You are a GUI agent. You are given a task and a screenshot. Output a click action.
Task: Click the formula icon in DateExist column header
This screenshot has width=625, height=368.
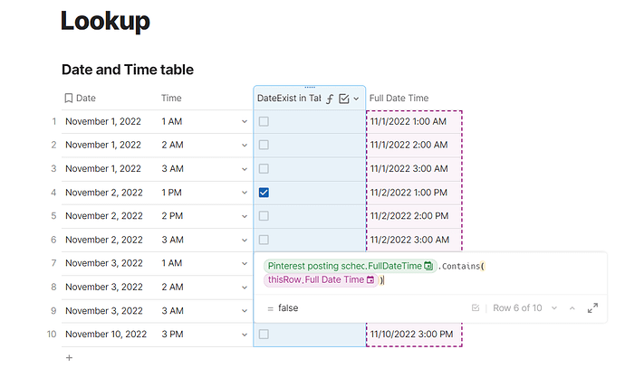[331, 99]
